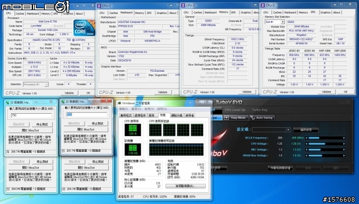Viewport: 359px width, 204px height.
Task: Open the 檢視(V) menu in Task Manager
Action: tap(149, 109)
